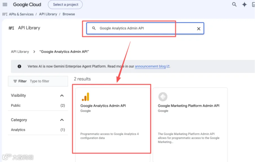The height and width of the screenshot is (162, 255).
Task: Click the Filter list icon
Action: tap(15, 81)
